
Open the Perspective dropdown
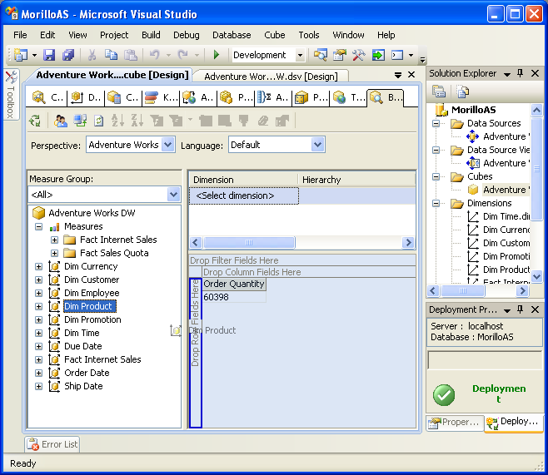[x=168, y=145]
